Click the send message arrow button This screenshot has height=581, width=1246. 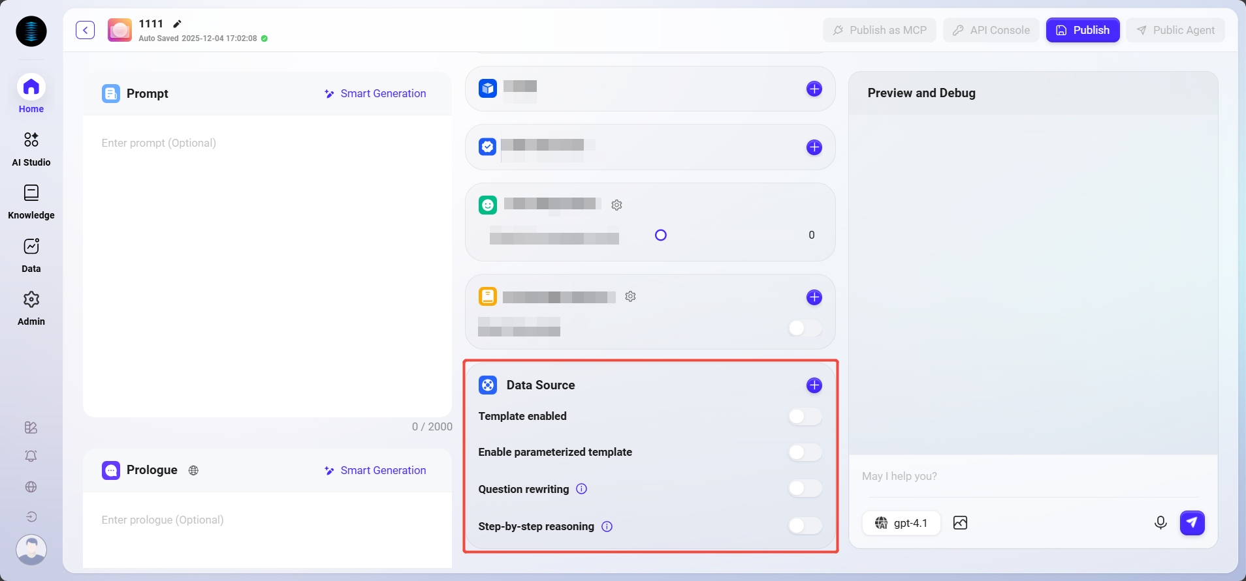[x=1192, y=523]
